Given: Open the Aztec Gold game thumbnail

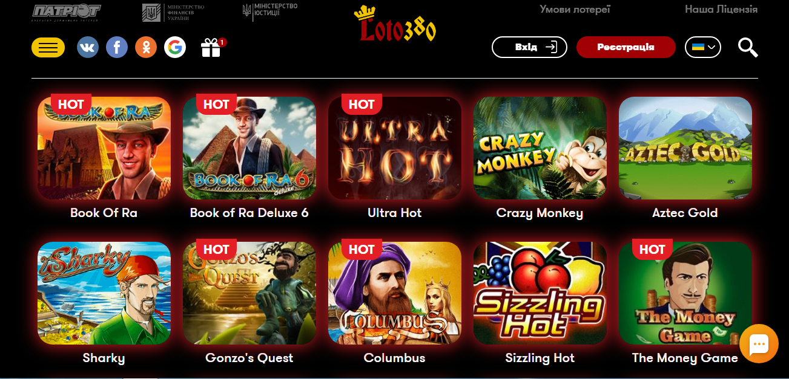Looking at the screenshot, I should (685, 148).
